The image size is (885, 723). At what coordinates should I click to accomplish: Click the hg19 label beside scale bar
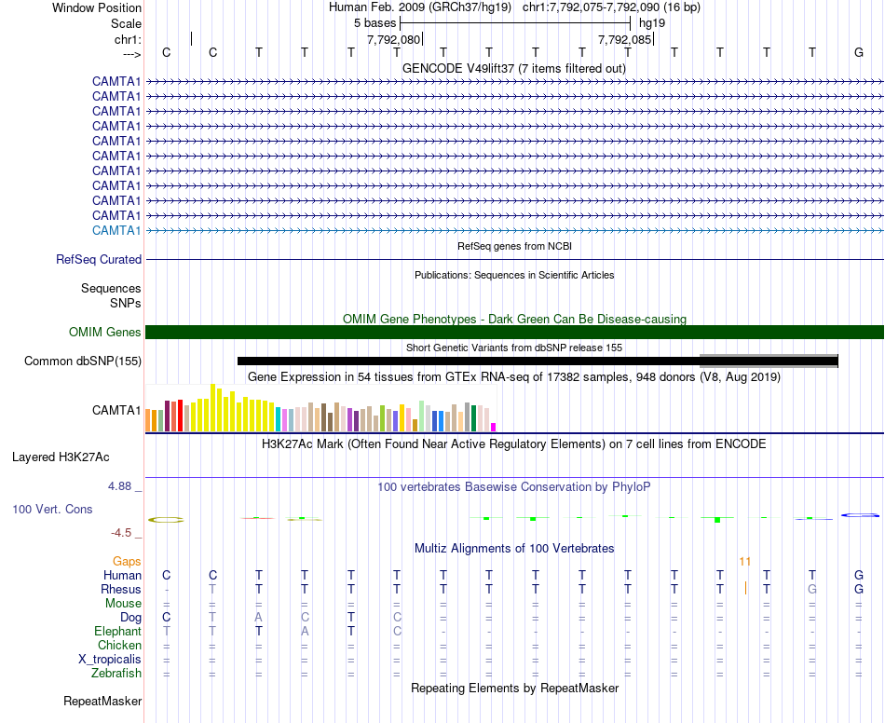pyautogui.click(x=652, y=23)
